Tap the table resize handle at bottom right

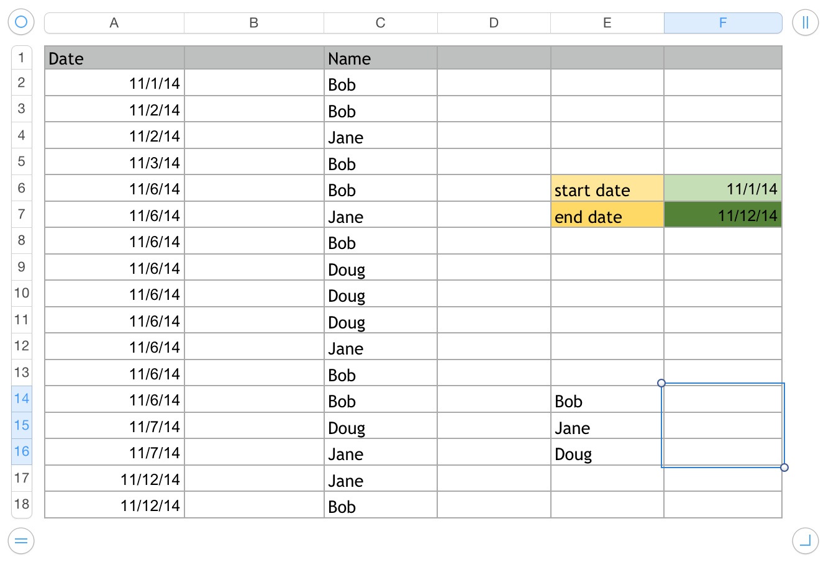click(805, 541)
